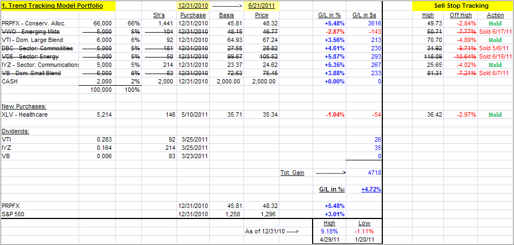Click the 5/10/2011 purchase date cell
Screen dimensions: 514x245
point(194,115)
